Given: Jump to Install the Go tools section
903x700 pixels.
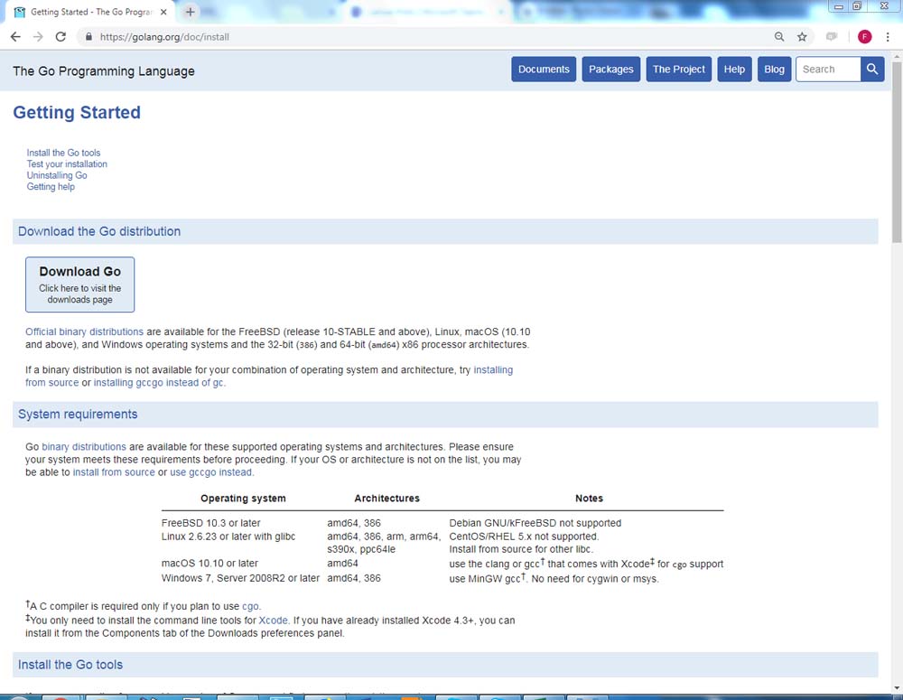Looking at the screenshot, I should [x=63, y=153].
